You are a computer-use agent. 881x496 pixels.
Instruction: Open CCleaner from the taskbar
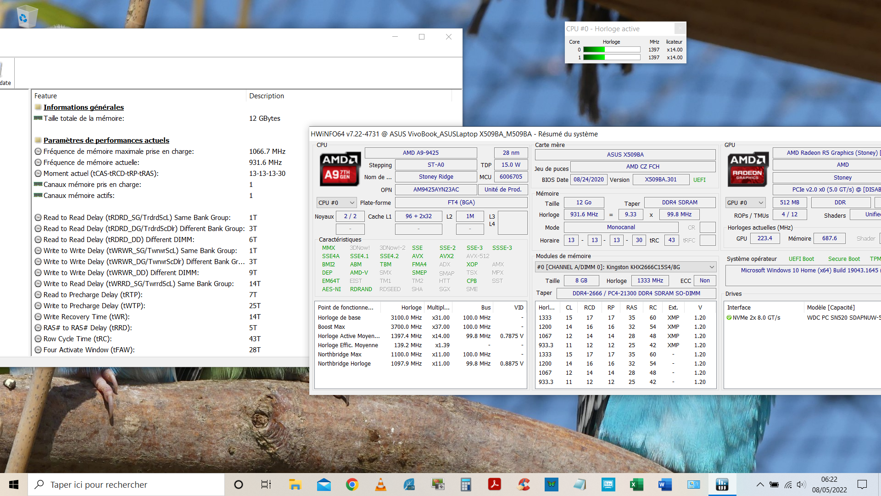point(523,485)
